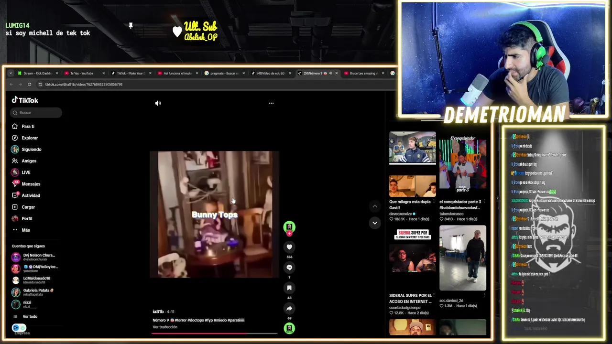Viewport: 612px width, 344px height.
Task: Click the playing Bunny Tops video
Action: point(215,215)
